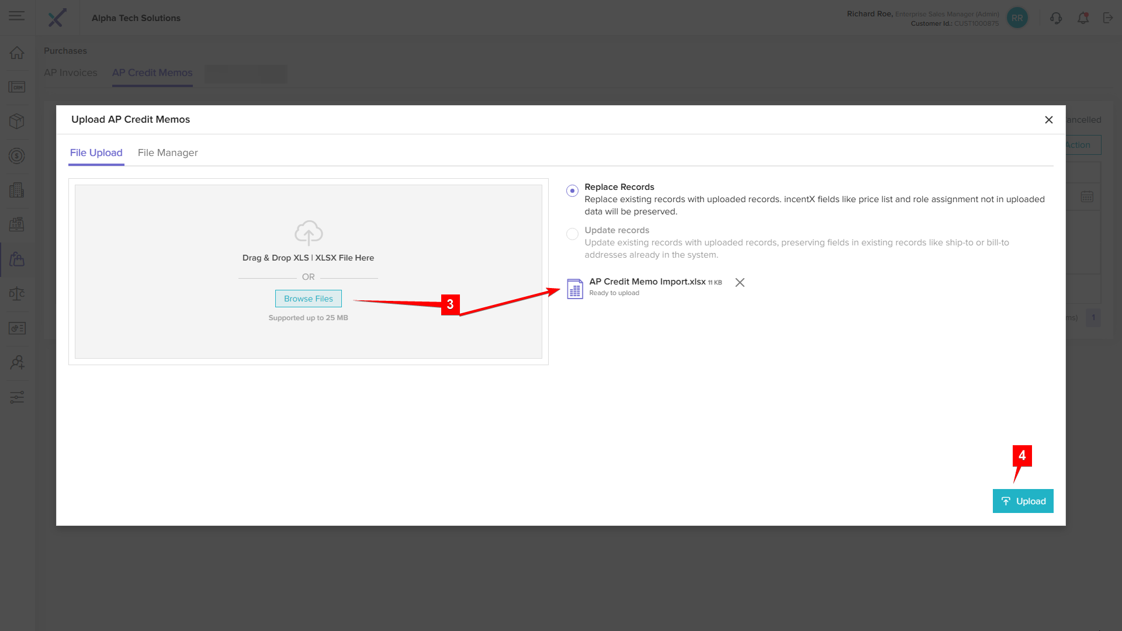
Task: Click the package box sidebar icon
Action: pos(17,121)
